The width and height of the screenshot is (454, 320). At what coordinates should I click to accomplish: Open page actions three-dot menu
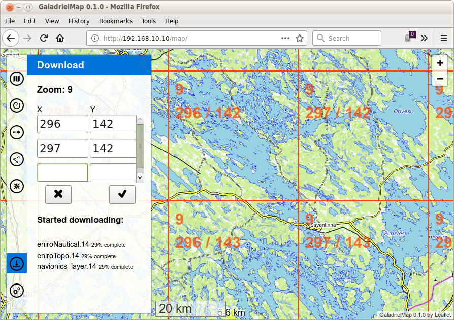pos(285,38)
